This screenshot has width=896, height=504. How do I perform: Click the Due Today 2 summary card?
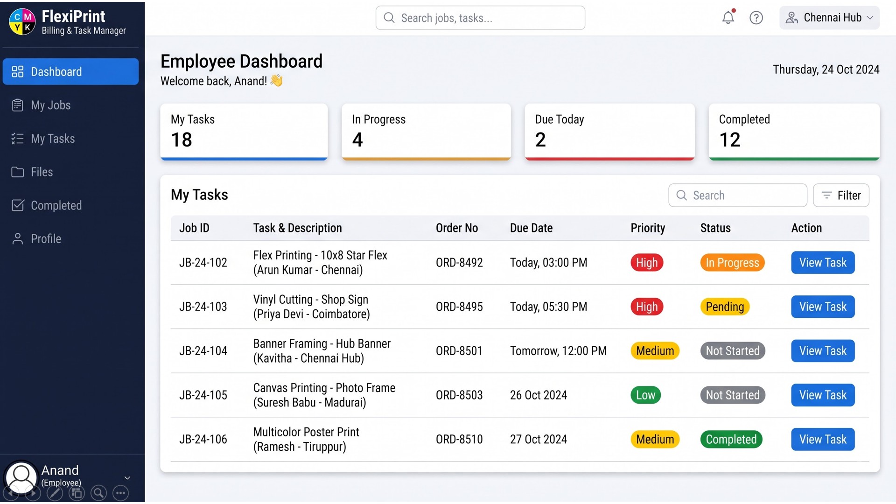coord(609,132)
